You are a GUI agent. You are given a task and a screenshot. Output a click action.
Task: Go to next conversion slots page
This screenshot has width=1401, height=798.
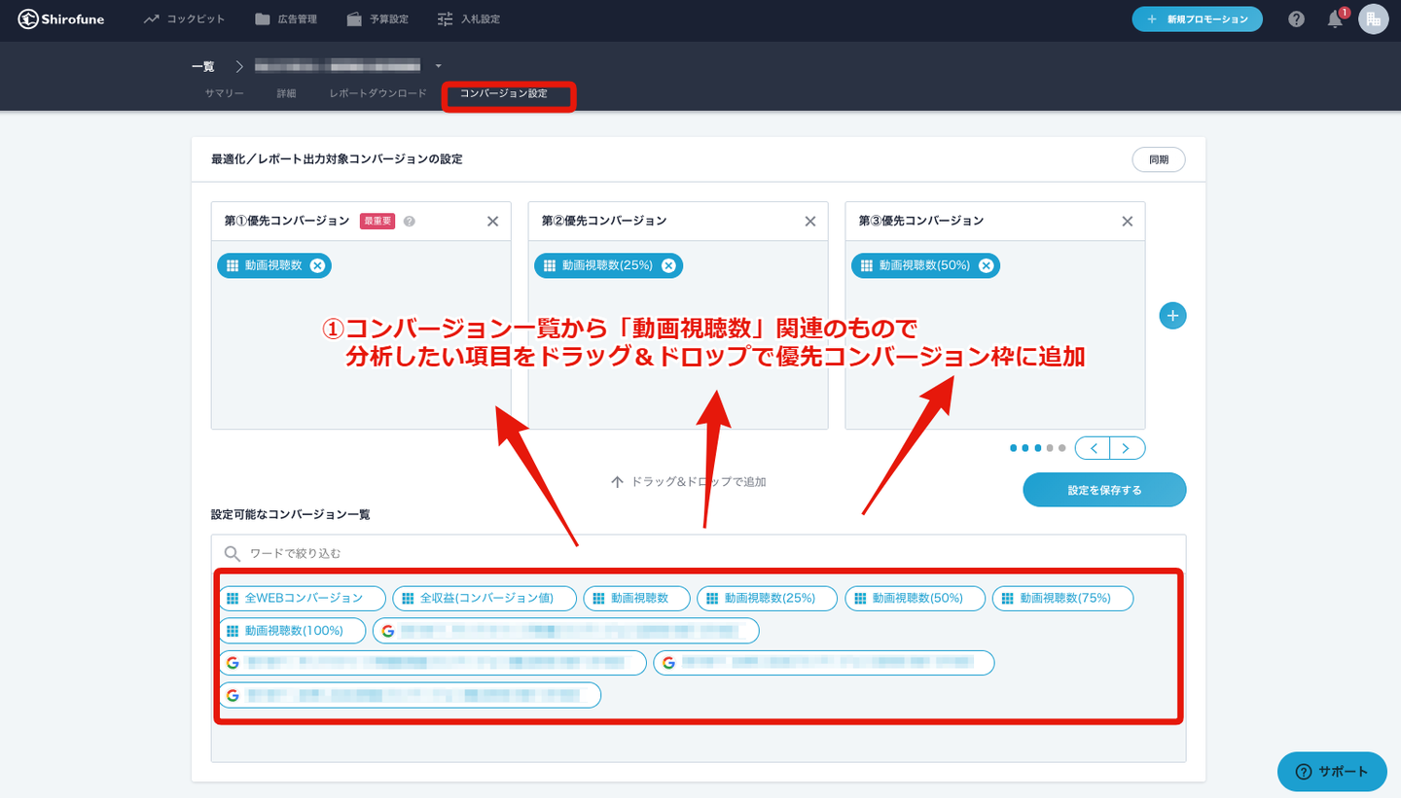1127,448
